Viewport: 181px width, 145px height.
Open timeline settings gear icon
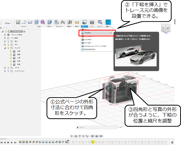tap(172, 142)
